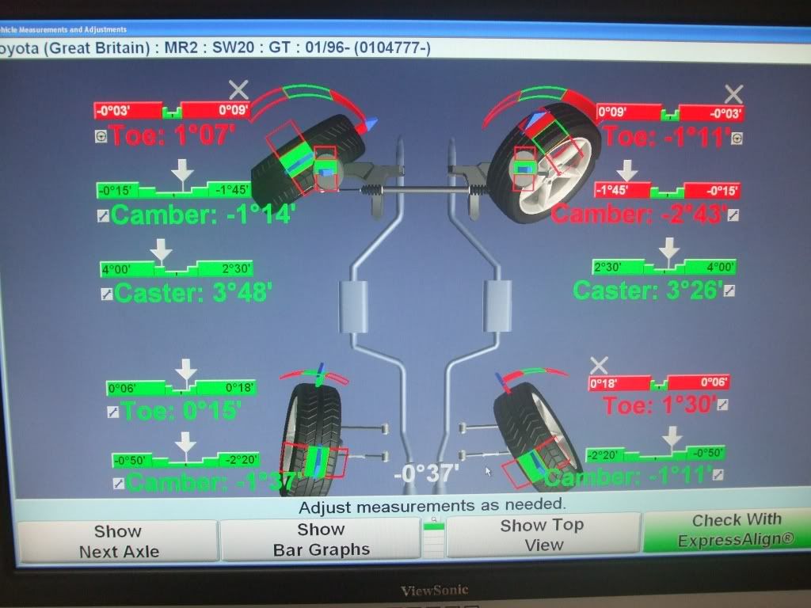Viewport: 811px width, 608px height.
Task: Click the adjust icon beside rear Camber: -1°11'
Action: pyautogui.click(x=718, y=474)
